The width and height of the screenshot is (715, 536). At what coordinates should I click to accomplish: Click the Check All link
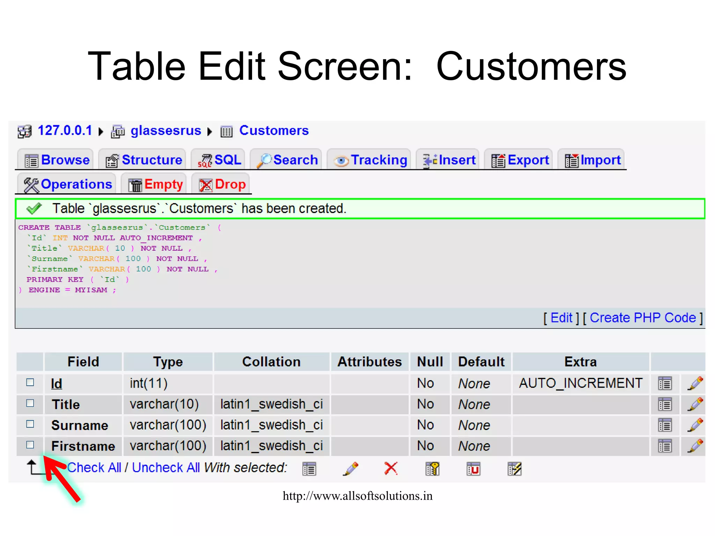pyautogui.click(x=94, y=468)
